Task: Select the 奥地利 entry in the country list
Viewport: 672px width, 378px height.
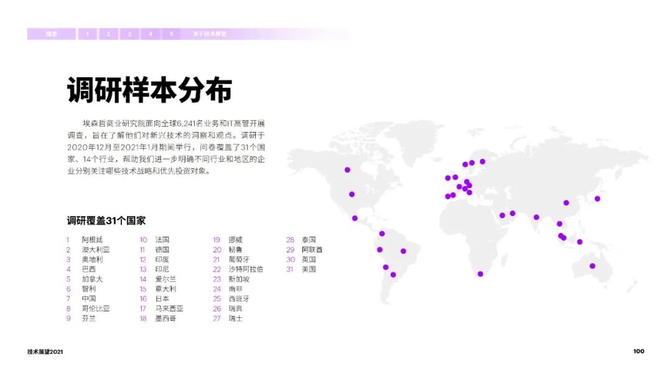Action: coord(92,260)
